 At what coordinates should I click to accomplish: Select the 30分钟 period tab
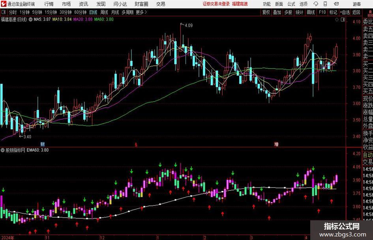click(66, 12)
